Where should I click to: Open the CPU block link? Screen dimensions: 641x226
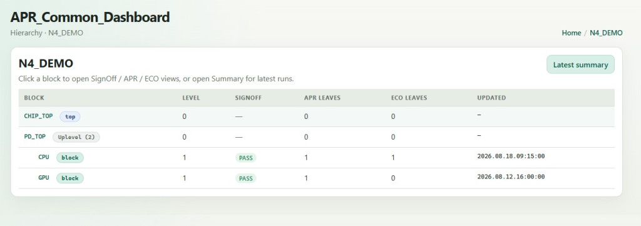pos(44,157)
